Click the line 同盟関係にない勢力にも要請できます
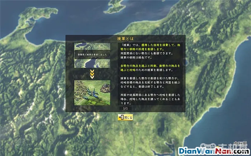 147,54
